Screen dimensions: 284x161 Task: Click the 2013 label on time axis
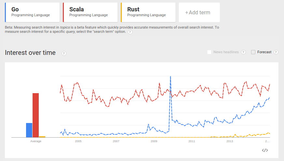coord(230,141)
